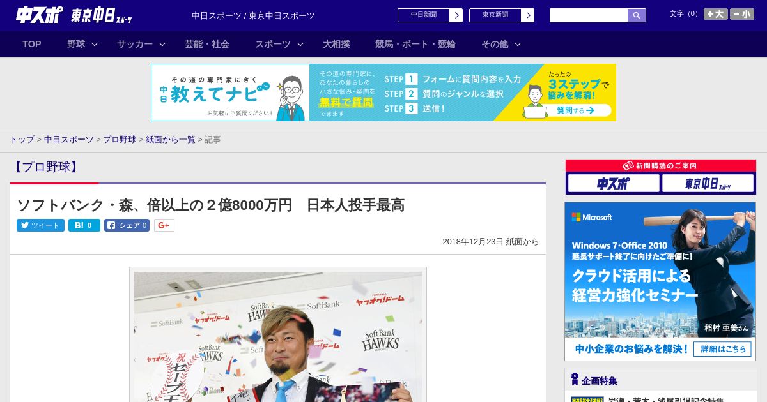Open 大相撲 section
Viewport: 767px width, 402px height.
(x=336, y=44)
